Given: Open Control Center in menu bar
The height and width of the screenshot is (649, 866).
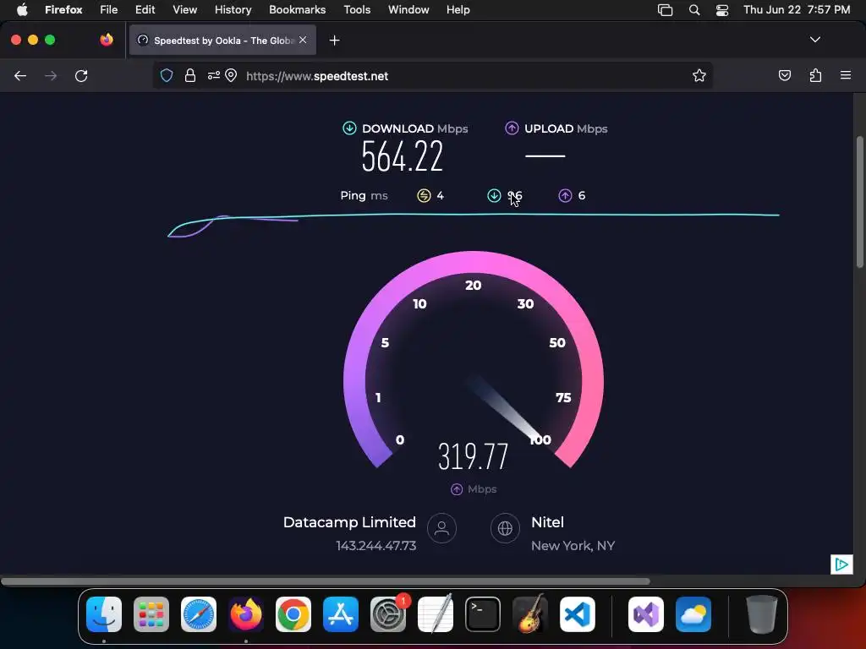Looking at the screenshot, I should [x=722, y=10].
